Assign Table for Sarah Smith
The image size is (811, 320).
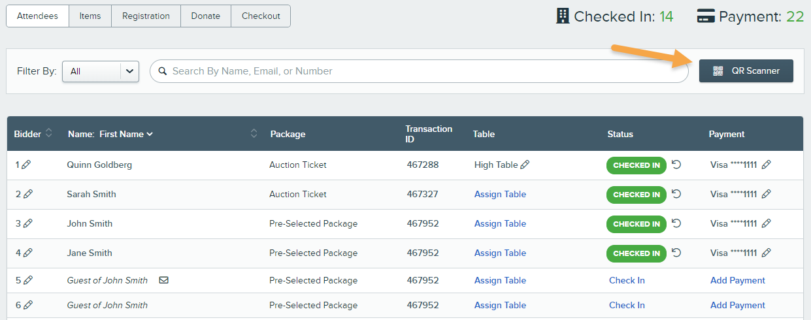(x=500, y=195)
